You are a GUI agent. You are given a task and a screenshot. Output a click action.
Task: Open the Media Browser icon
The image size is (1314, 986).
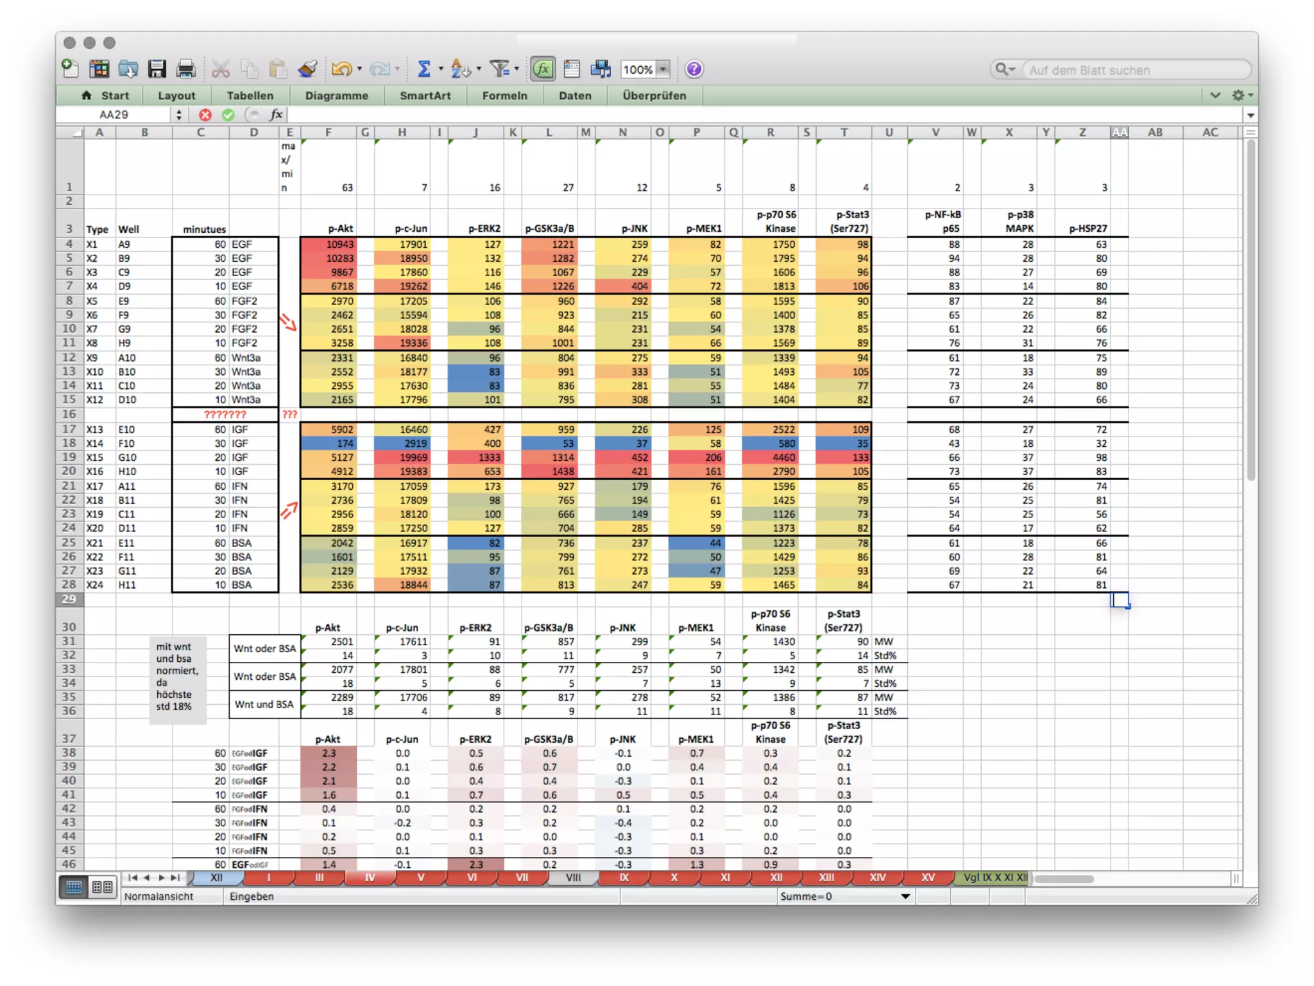click(601, 69)
